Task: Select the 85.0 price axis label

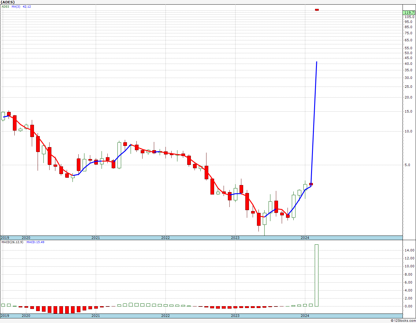Action: 408,27
